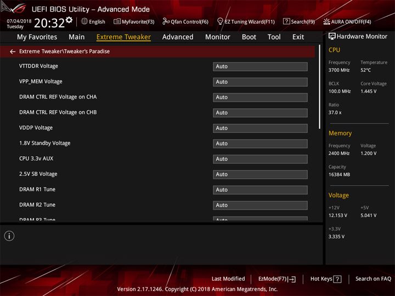Screen dimensions: 395x296
Task: Select the CPU 3.3v AUX label
Action: pos(36,158)
